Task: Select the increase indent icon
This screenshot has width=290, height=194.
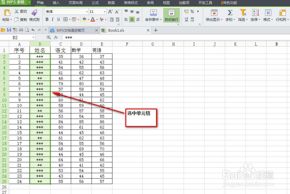Action: [117, 19]
